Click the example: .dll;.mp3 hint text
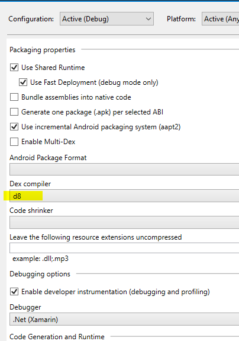239x341 pixels. pos(41,259)
